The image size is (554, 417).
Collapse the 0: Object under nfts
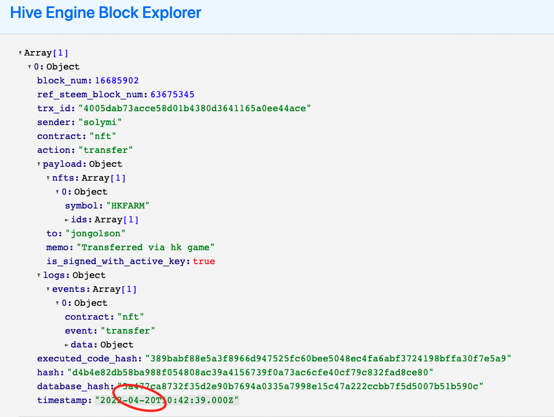click(x=57, y=192)
